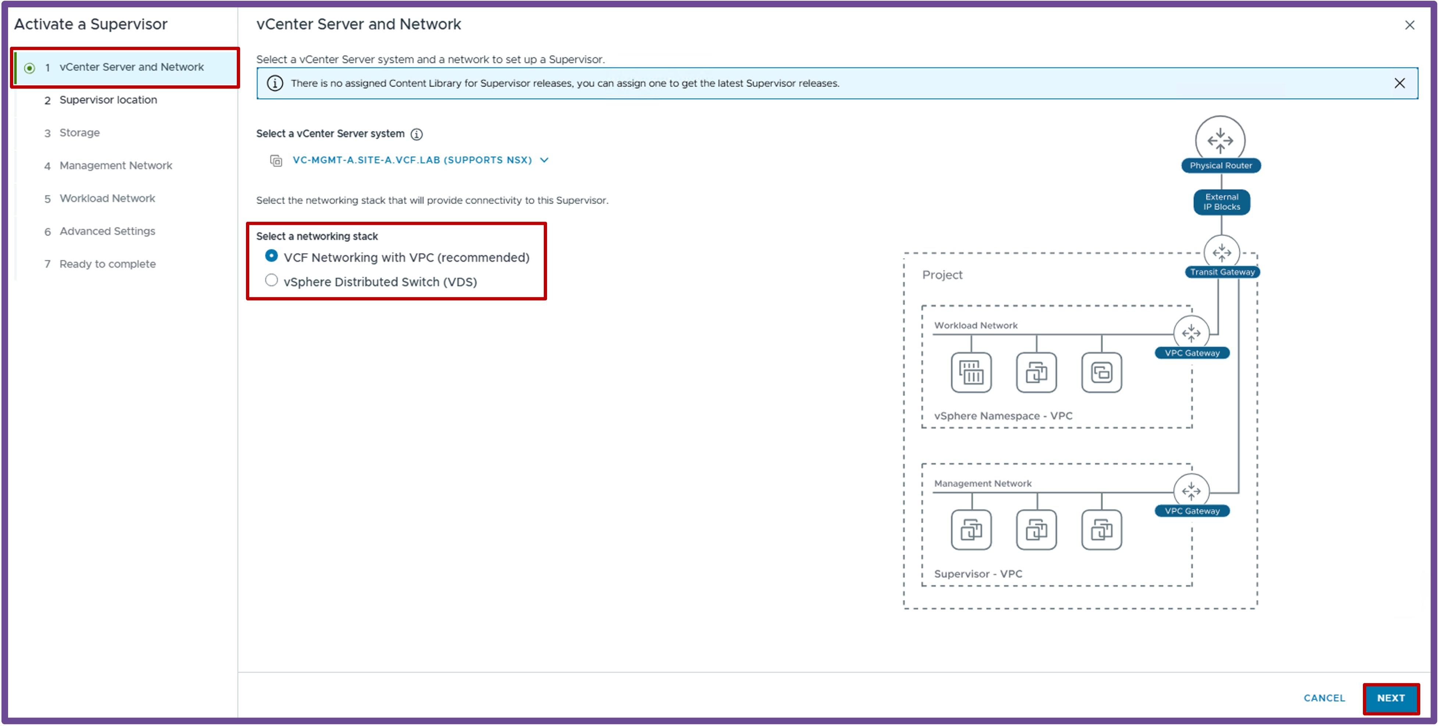1439x726 pixels.
Task: Open the Workload Network step
Action: pos(107,199)
